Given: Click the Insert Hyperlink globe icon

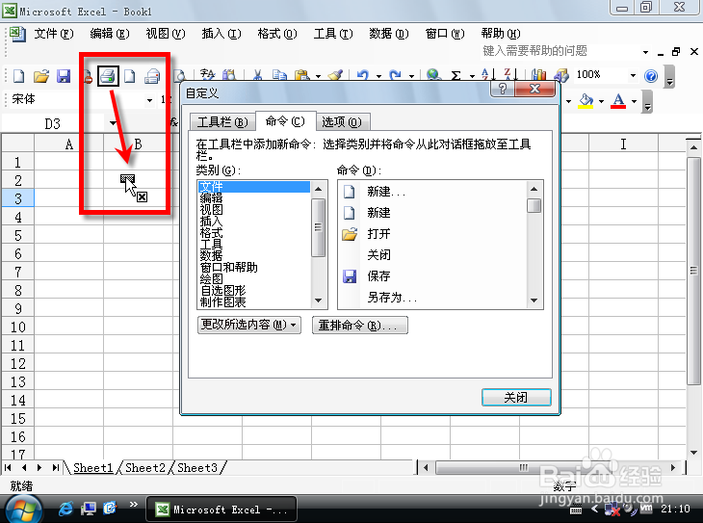Looking at the screenshot, I should 433,75.
